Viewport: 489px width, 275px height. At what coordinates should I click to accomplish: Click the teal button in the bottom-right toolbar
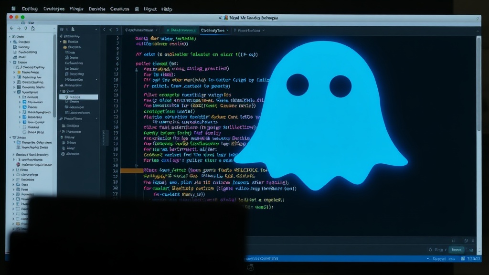click(457, 250)
